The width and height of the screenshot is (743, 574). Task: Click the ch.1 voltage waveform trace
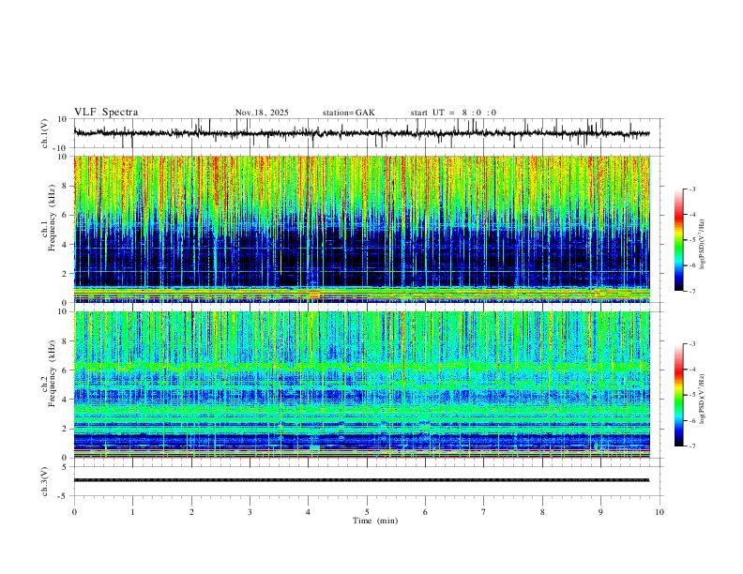pyautogui.click(x=362, y=133)
